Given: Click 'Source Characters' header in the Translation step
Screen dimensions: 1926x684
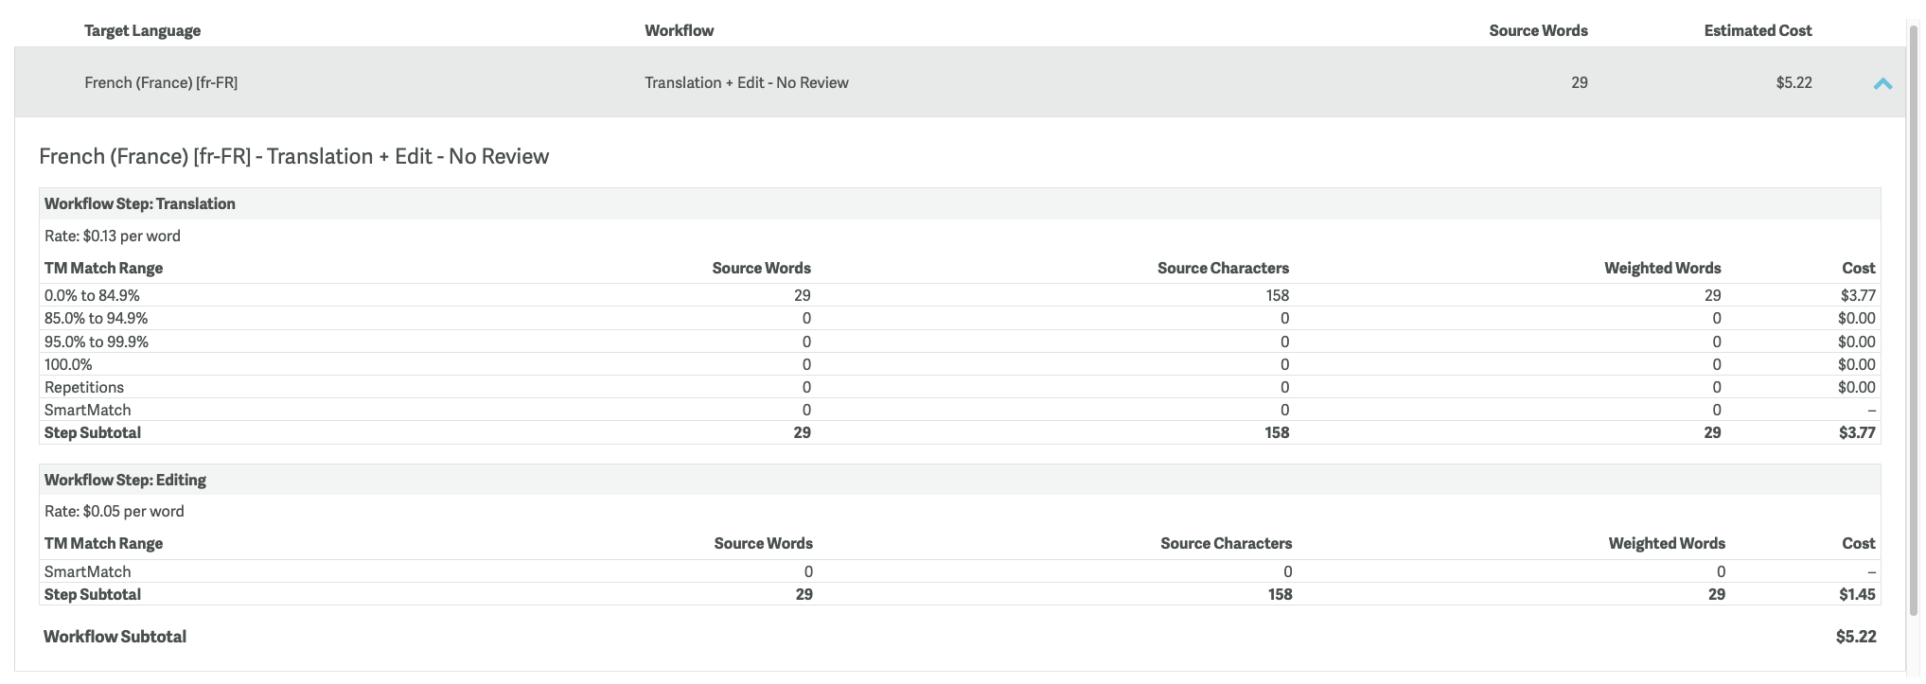Looking at the screenshot, I should pyautogui.click(x=1223, y=268).
